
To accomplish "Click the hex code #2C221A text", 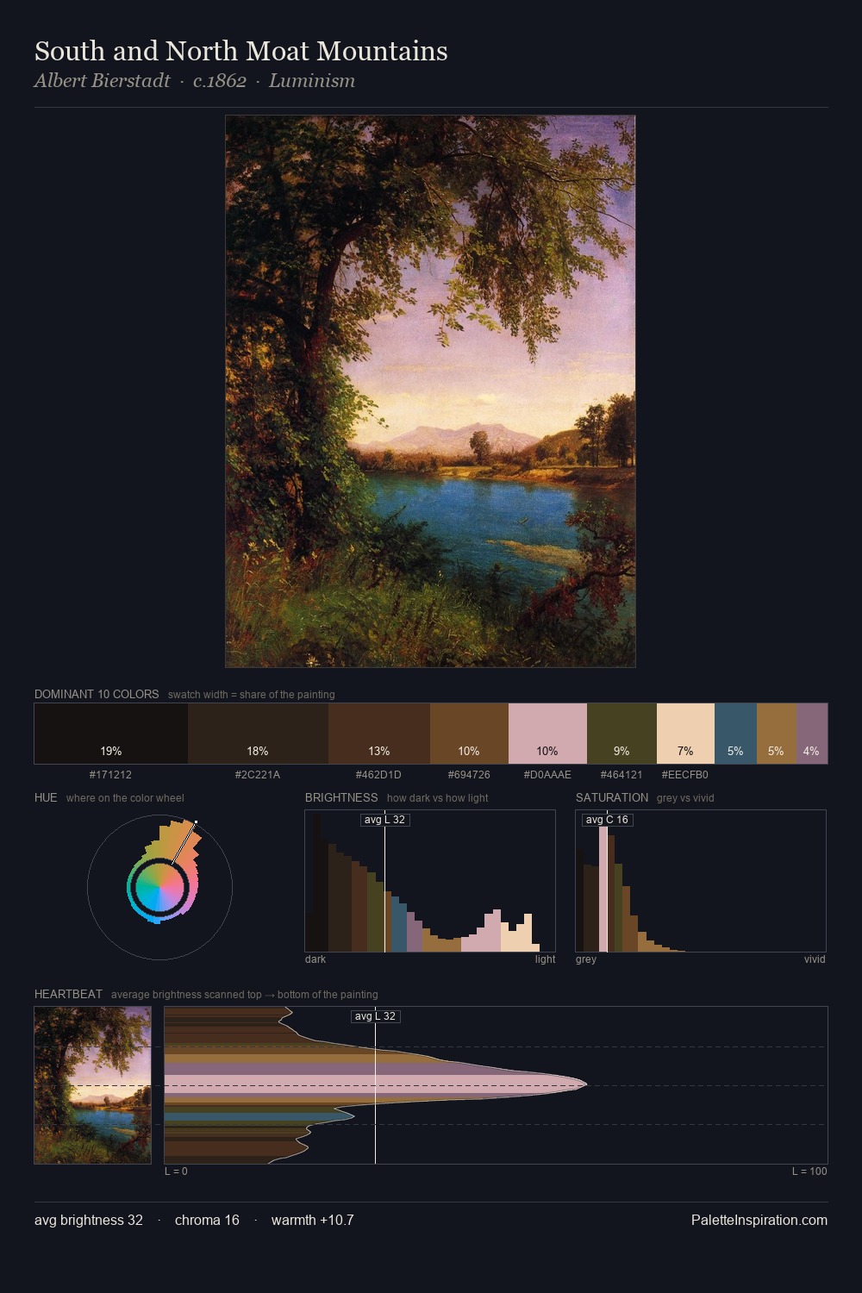I will (x=258, y=775).
